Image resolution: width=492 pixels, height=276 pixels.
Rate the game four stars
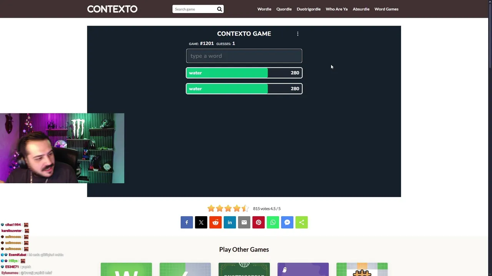236,209
